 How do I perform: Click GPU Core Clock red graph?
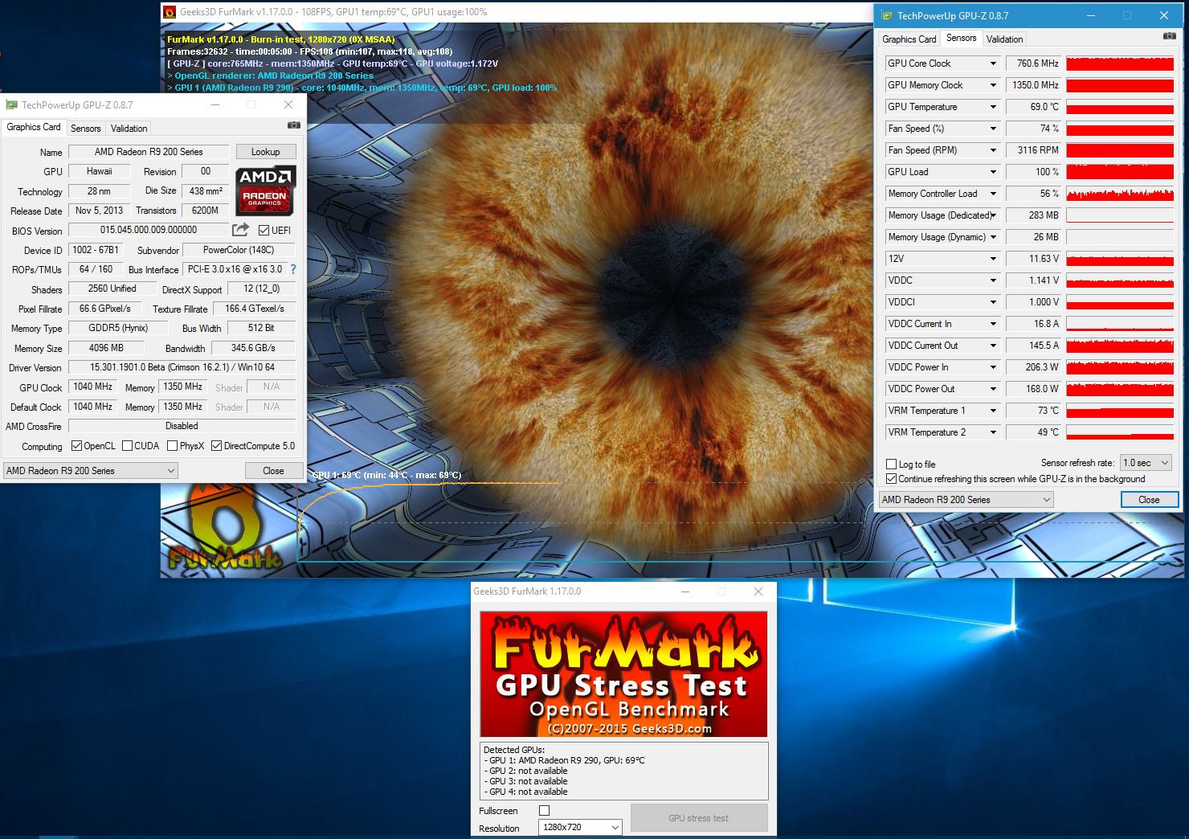(x=1120, y=63)
